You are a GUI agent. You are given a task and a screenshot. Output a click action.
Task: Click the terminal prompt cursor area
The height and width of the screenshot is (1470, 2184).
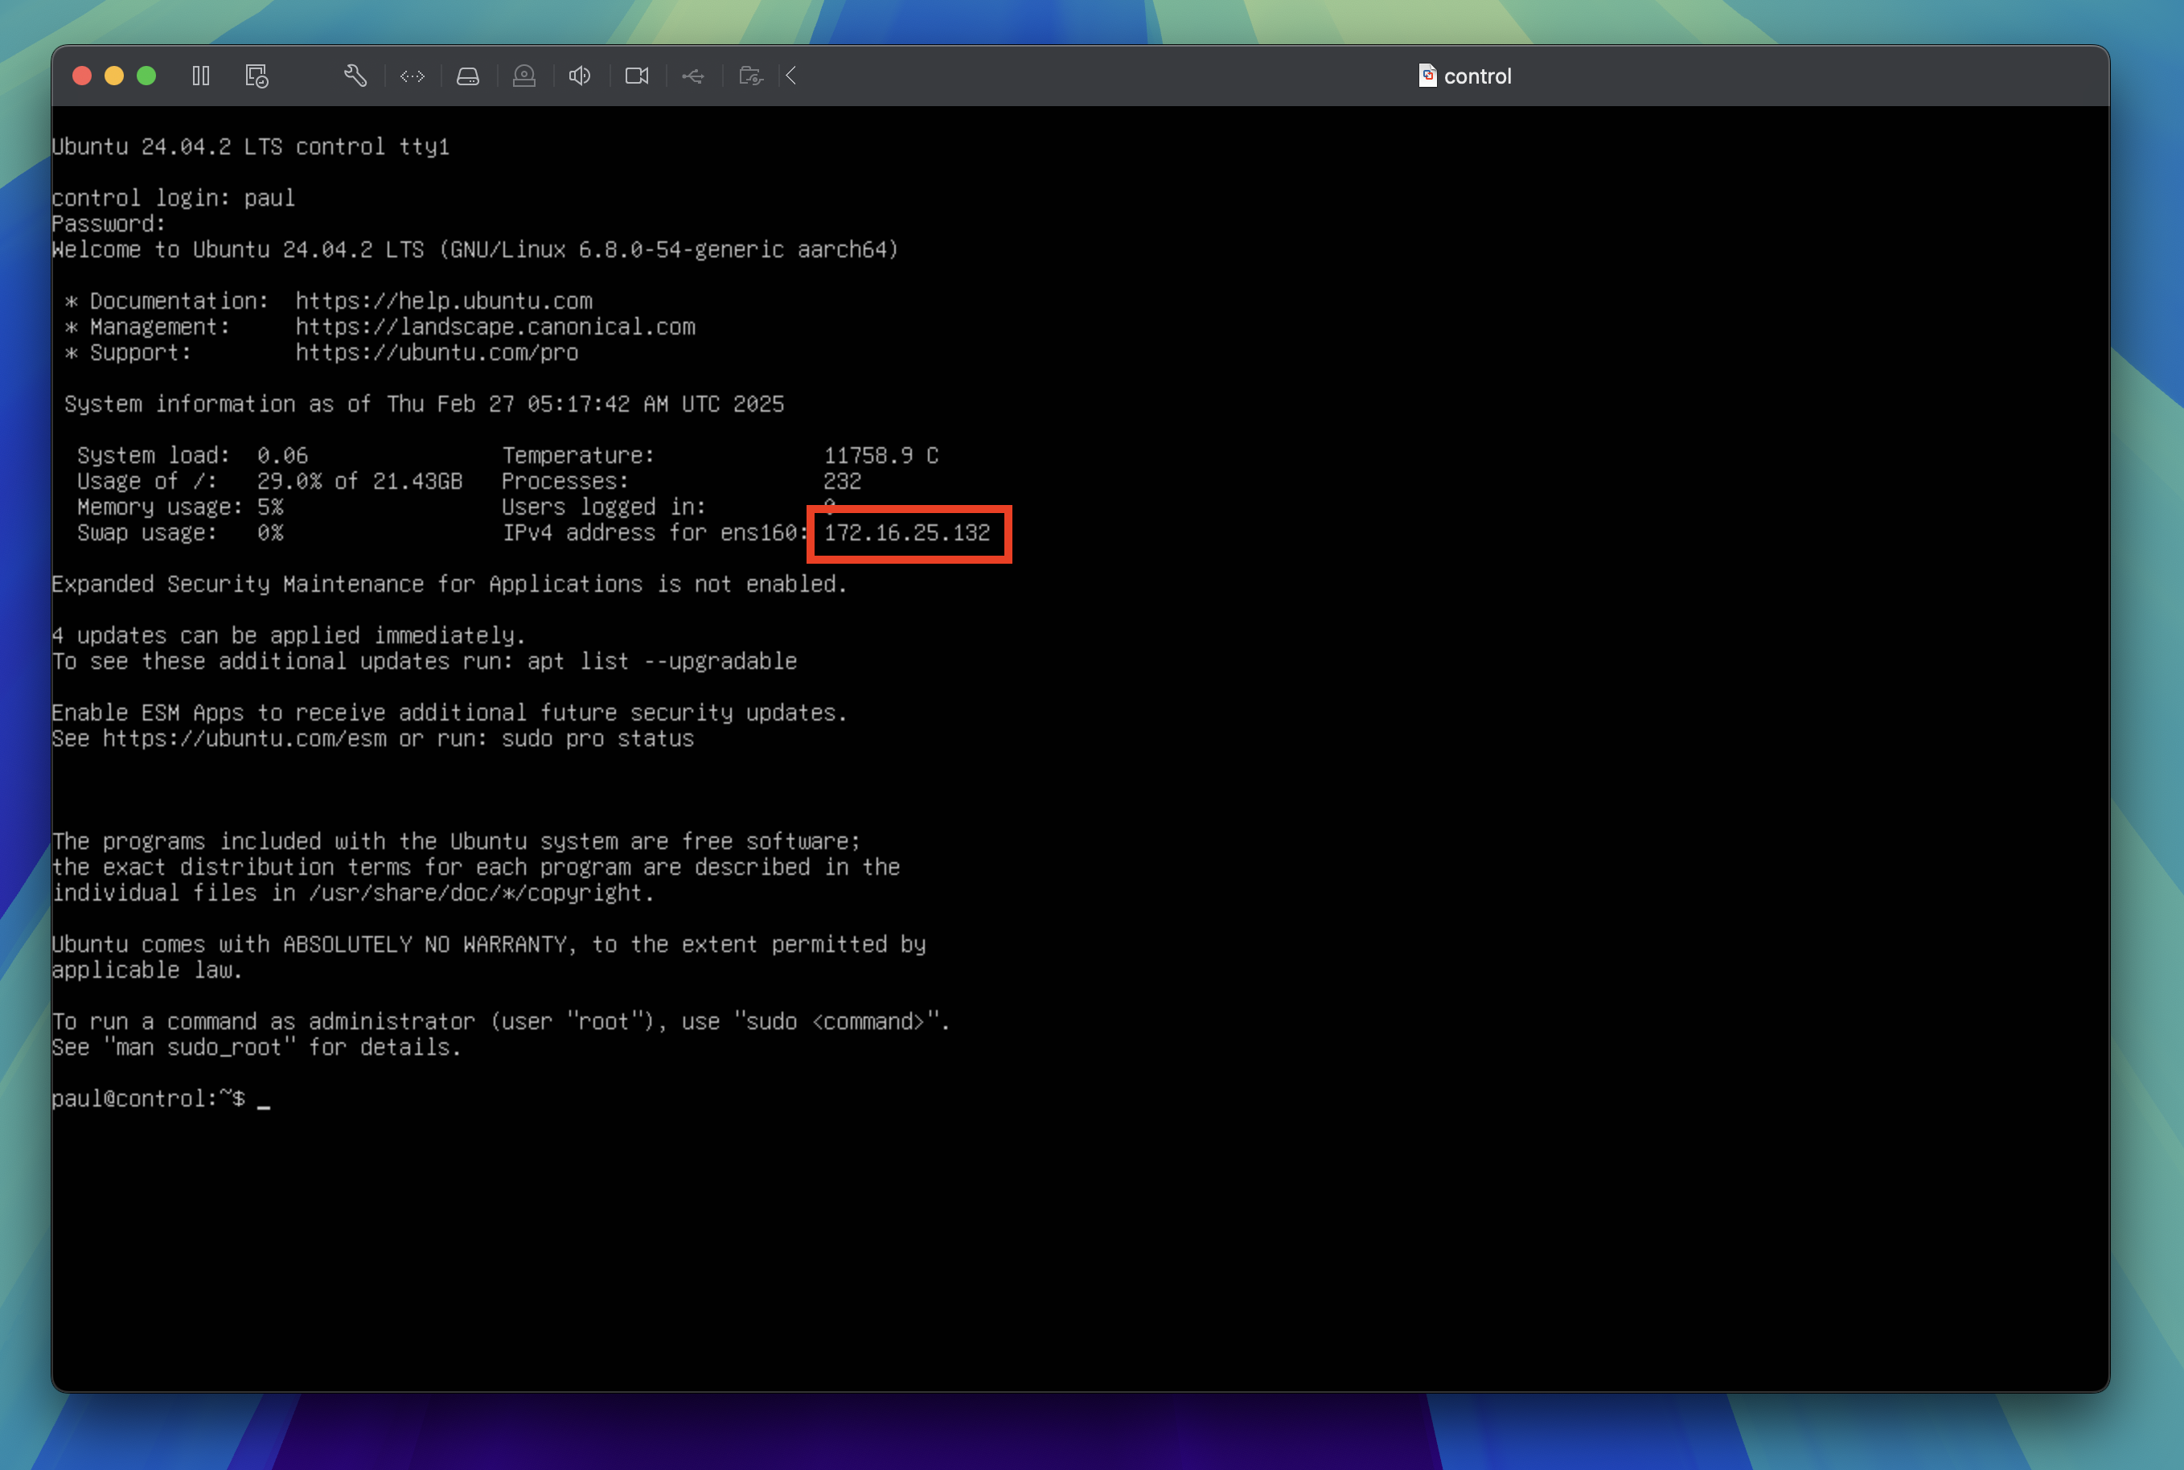[x=265, y=1098]
